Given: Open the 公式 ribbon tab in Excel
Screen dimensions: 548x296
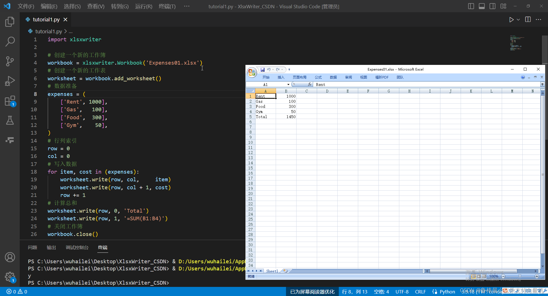Looking at the screenshot, I should (x=318, y=77).
